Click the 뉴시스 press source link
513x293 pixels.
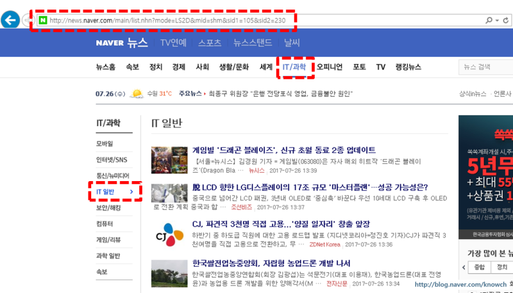coord(256,170)
